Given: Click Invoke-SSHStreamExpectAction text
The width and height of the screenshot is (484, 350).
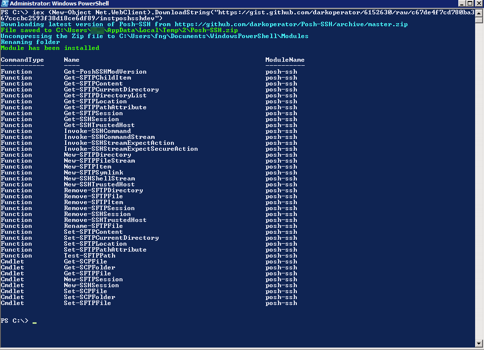Looking at the screenshot, I should point(119,143).
